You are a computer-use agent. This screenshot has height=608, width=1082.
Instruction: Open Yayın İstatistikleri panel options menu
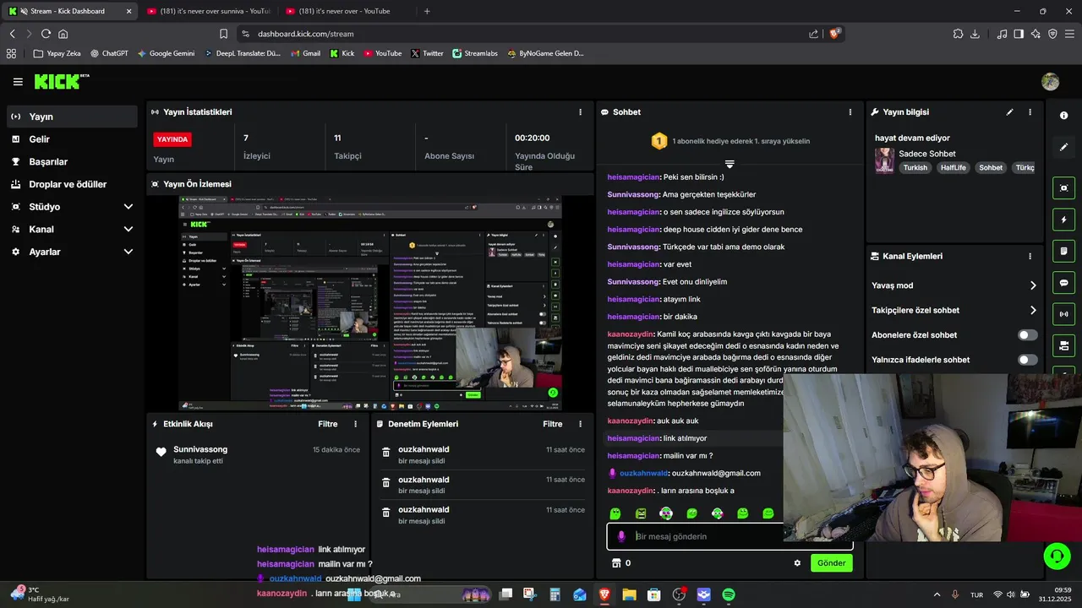(580, 111)
